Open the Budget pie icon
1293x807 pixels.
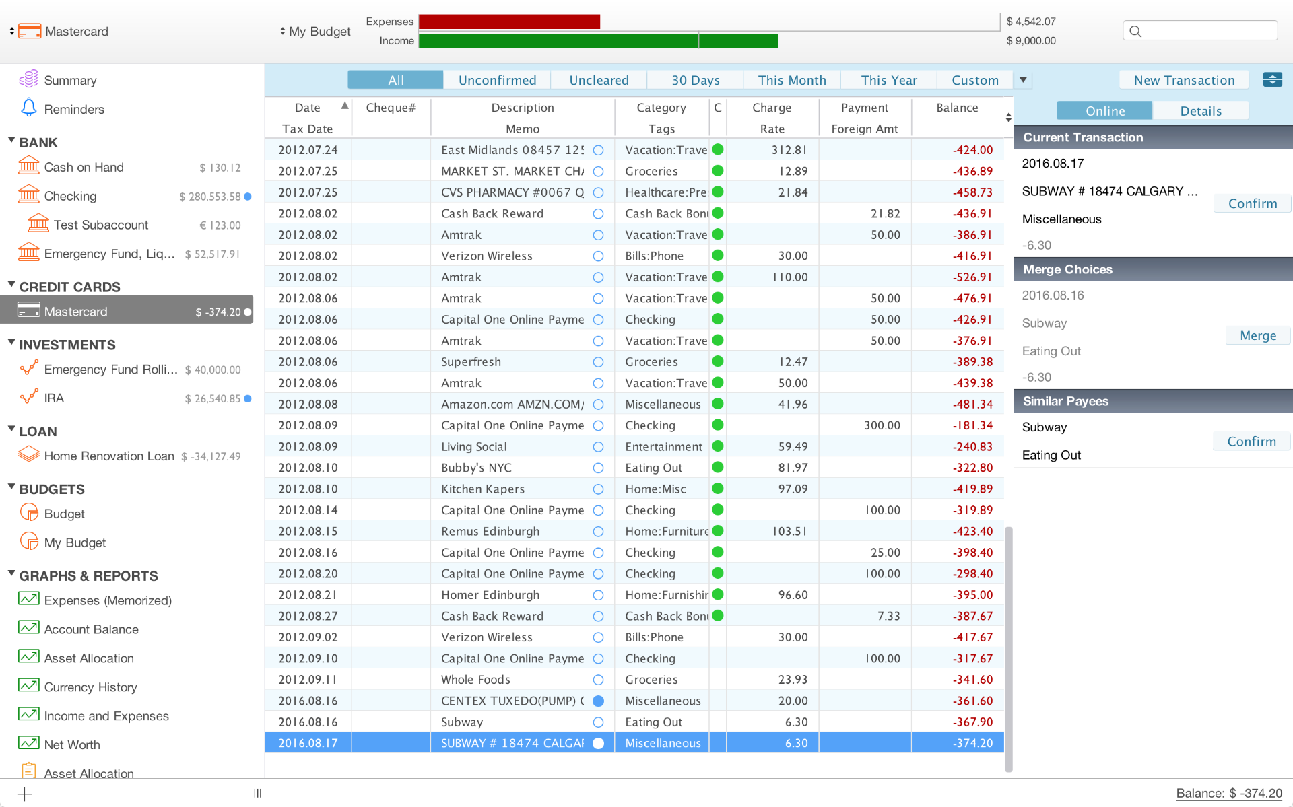coord(29,512)
